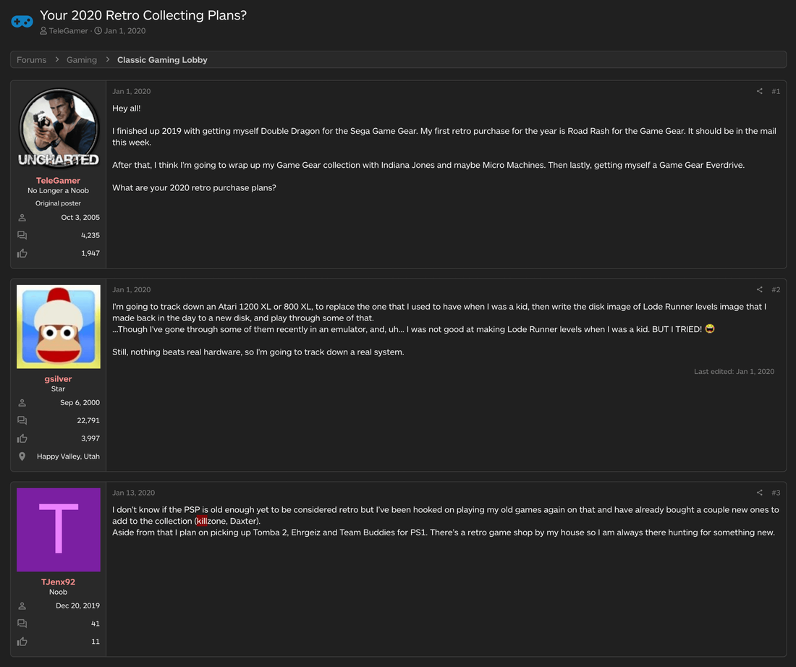Click Happy Valley, Utah location link

click(68, 456)
